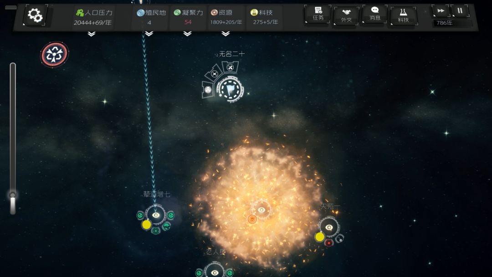Click the red circular emblem icon on the left

(54, 54)
